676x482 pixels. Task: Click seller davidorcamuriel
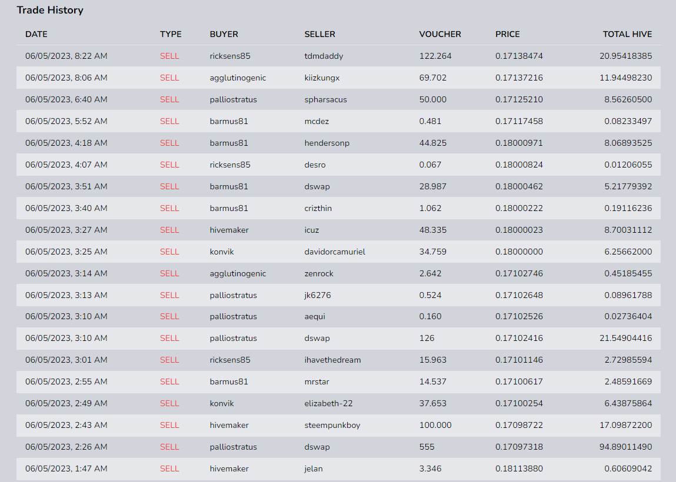[x=335, y=252]
